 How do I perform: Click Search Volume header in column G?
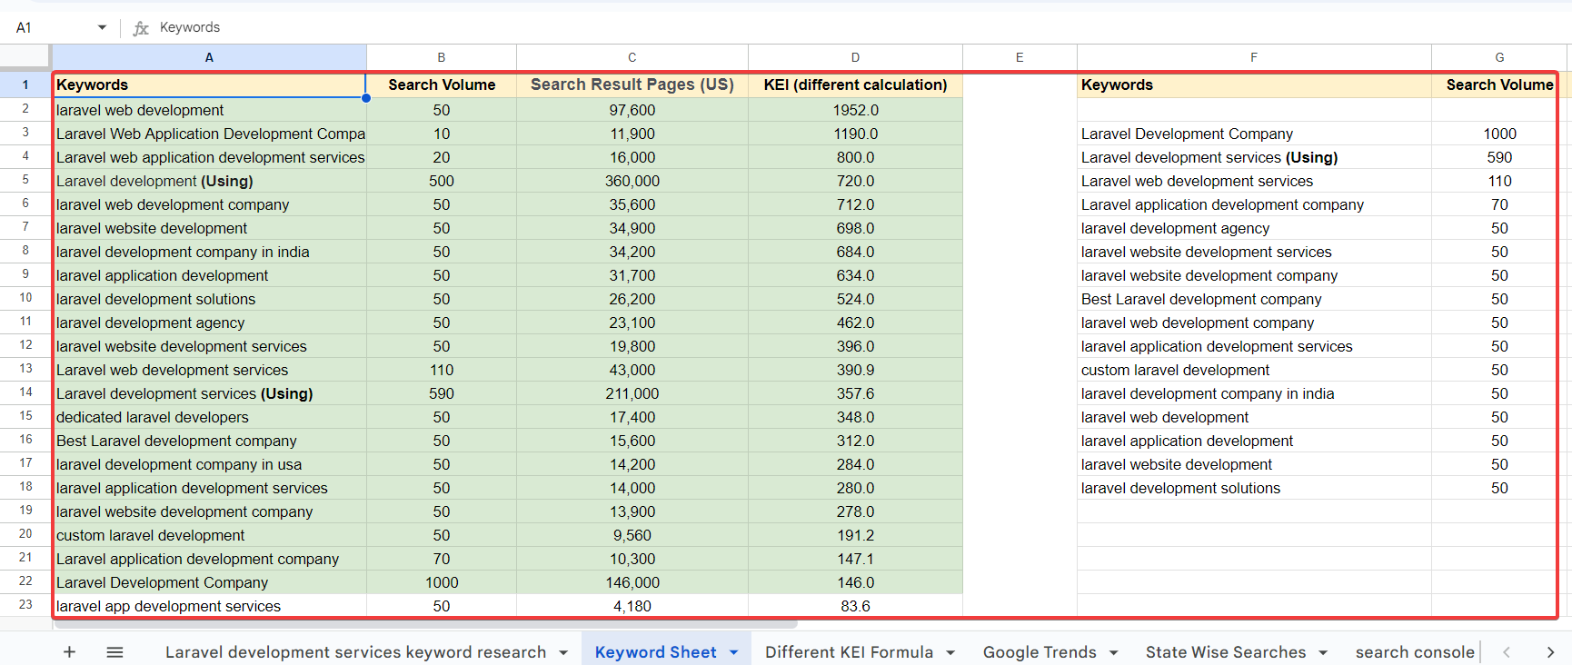click(1499, 84)
